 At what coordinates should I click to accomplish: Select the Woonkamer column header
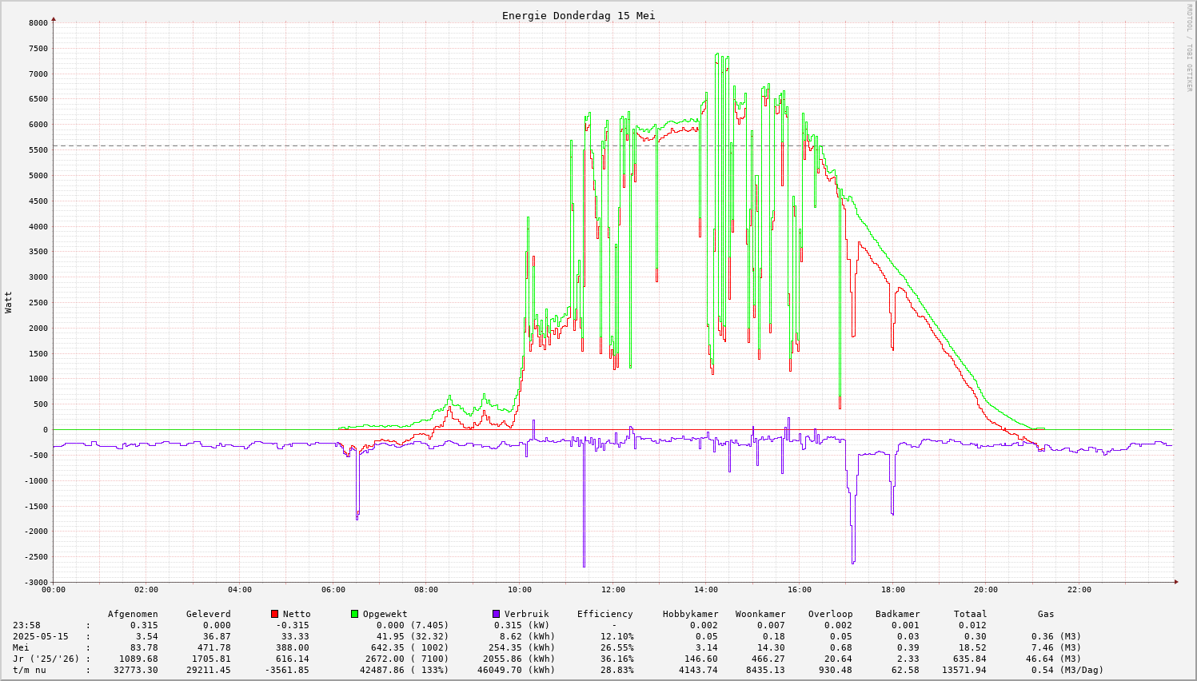pyautogui.click(x=760, y=614)
